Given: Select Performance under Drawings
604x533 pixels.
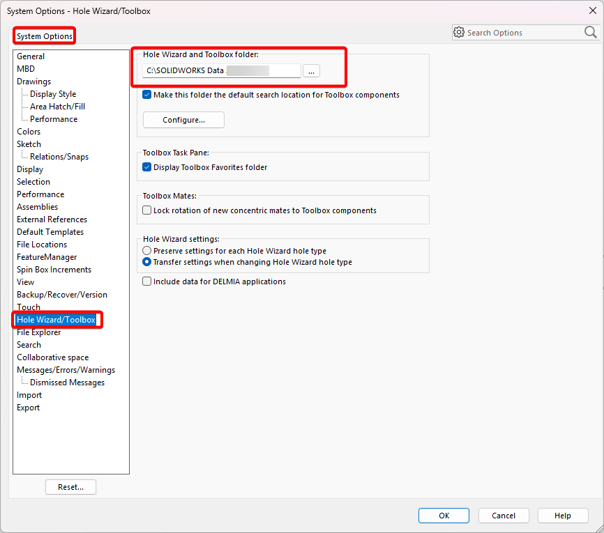Looking at the screenshot, I should [x=54, y=119].
